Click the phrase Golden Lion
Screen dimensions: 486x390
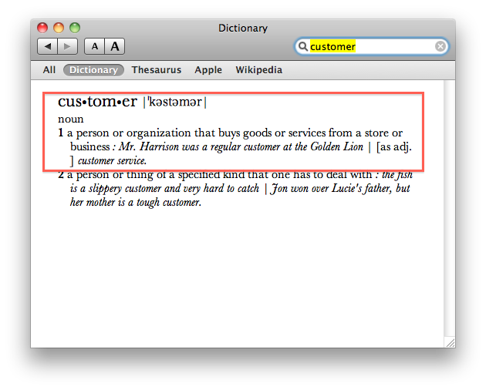tap(336, 146)
